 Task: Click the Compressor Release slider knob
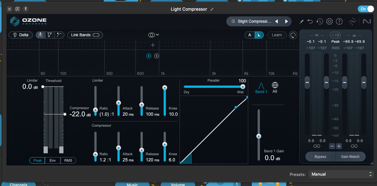(141, 150)
